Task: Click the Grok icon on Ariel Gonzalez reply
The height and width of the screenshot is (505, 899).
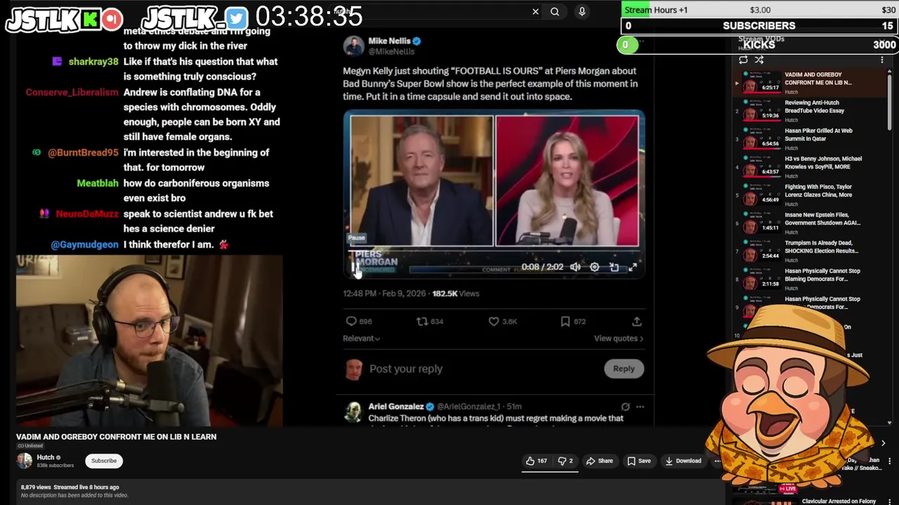Action: coord(625,407)
